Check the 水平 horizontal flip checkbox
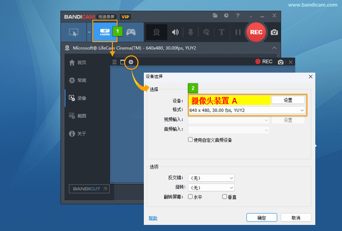Screen dimensions: 342x231 (x=190, y=197)
